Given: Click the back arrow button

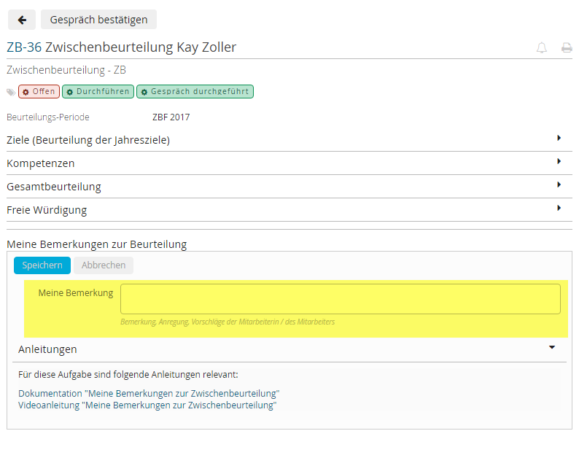Looking at the screenshot, I should (22, 20).
